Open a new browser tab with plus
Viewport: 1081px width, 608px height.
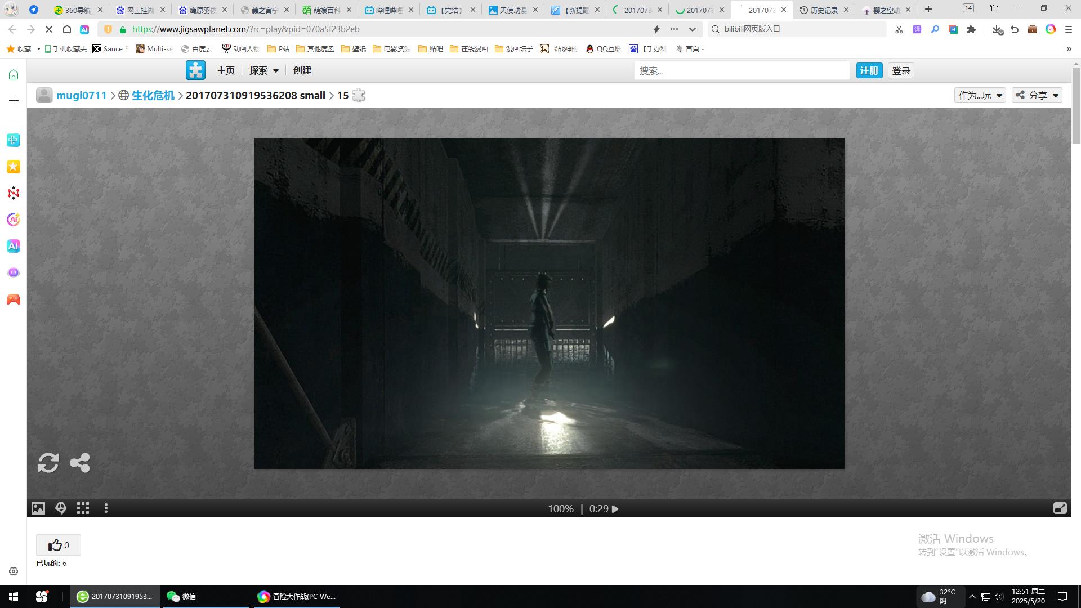click(928, 9)
